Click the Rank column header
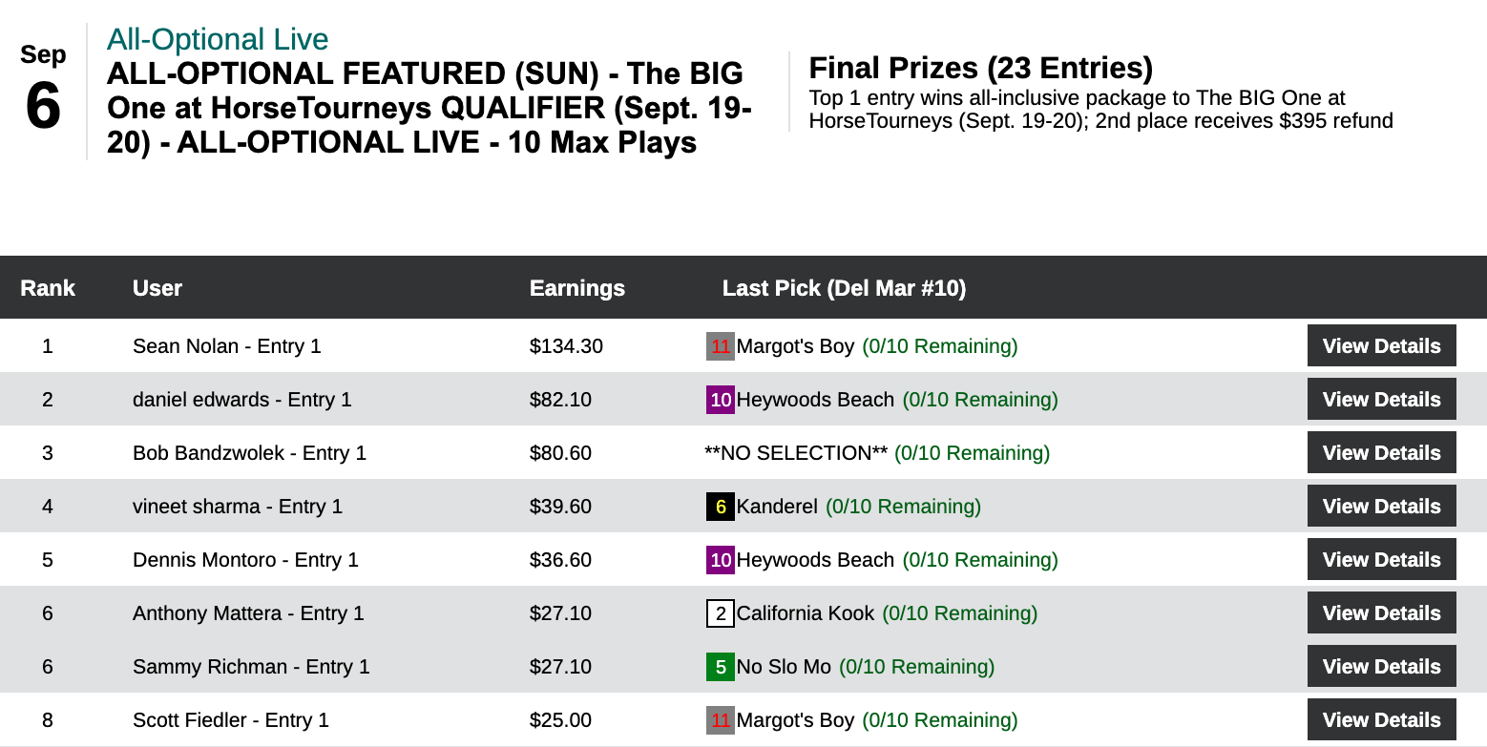Viewport: 1487px width, 747px height. pos(48,288)
